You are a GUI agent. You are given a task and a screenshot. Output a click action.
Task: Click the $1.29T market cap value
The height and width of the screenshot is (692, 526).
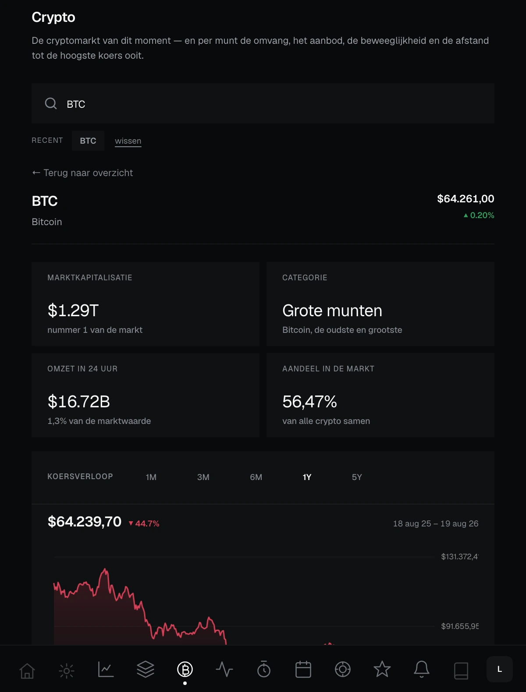pos(73,311)
